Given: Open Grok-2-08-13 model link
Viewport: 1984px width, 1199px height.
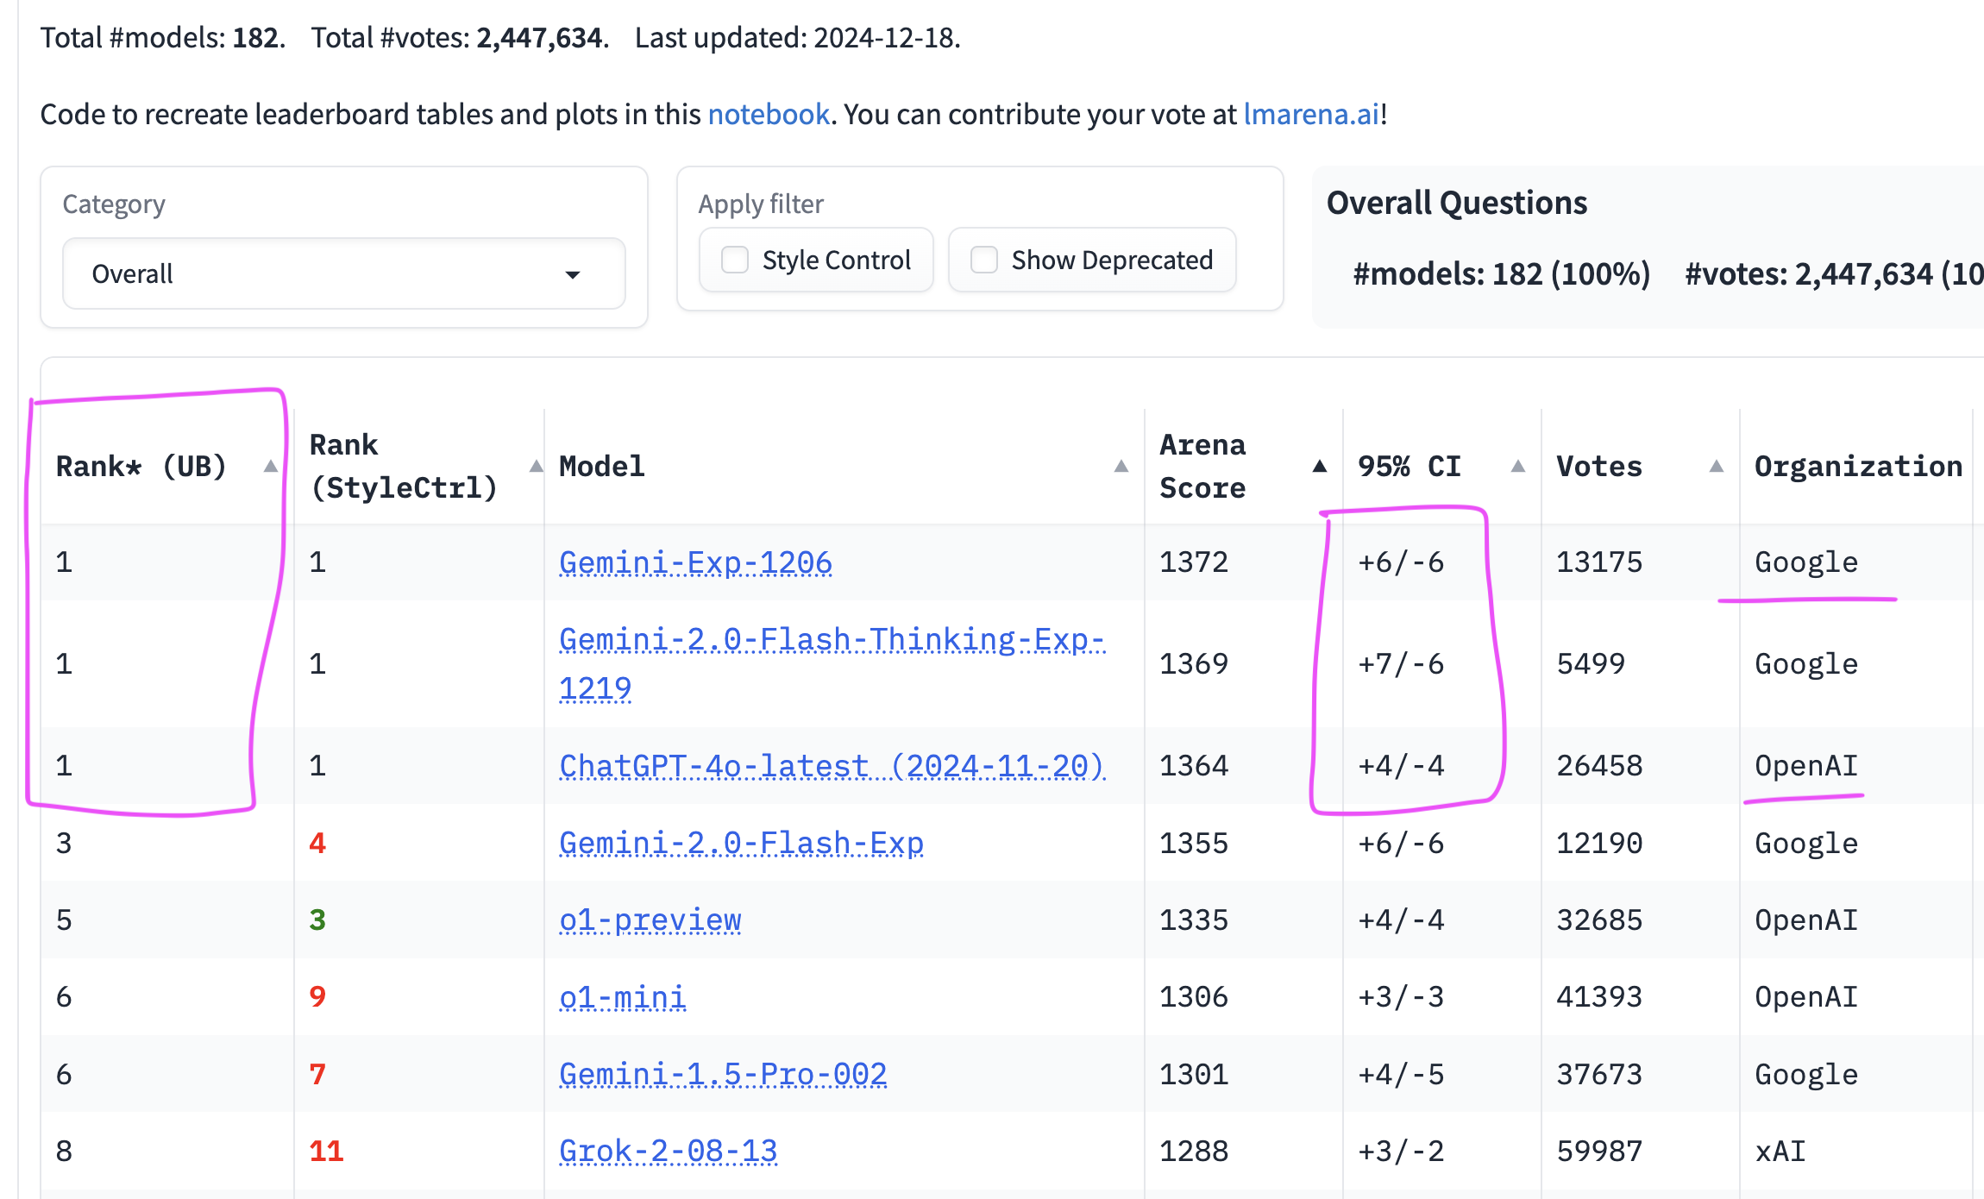Looking at the screenshot, I should click(x=668, y=1151).
